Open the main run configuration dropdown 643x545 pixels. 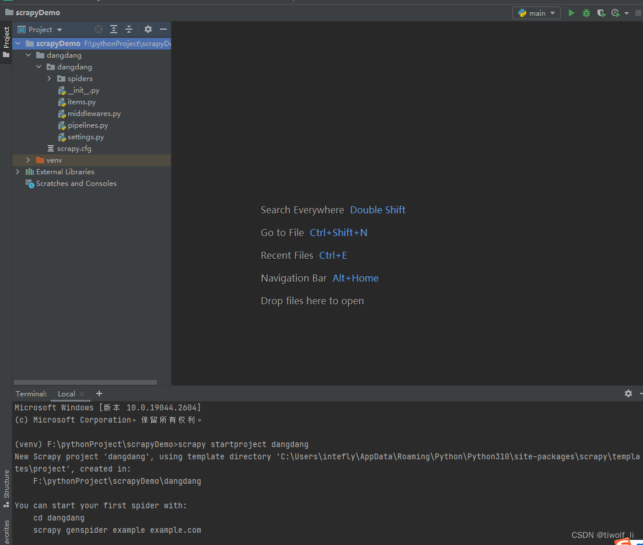536,13
